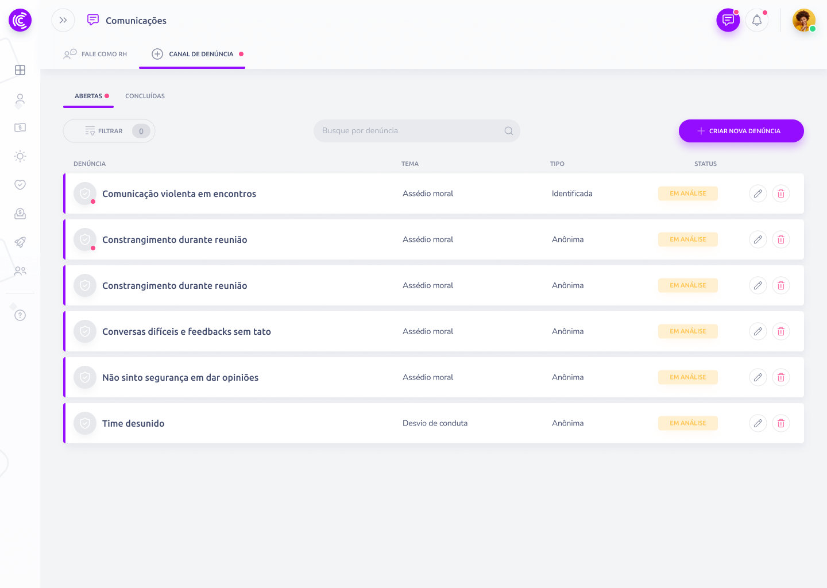Delete Não sinto segurança em dar opiniões
The width and height of the screenshot is (827, 588).
coord(781,377)
